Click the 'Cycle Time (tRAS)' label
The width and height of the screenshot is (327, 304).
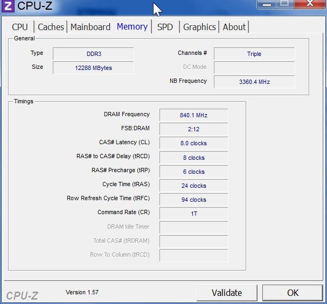126,184
